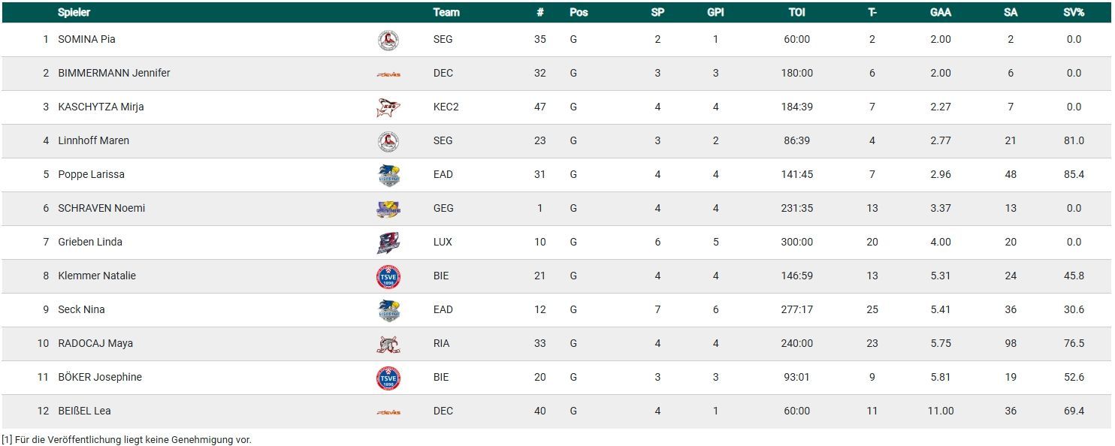Click RIA team logo beside RADOCAJ Maya
The width and height of the screenshot is (1115, 446).
point(388,344)
